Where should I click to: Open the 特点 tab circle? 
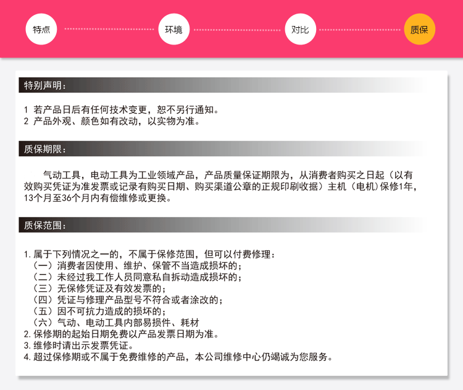point(41,29)
